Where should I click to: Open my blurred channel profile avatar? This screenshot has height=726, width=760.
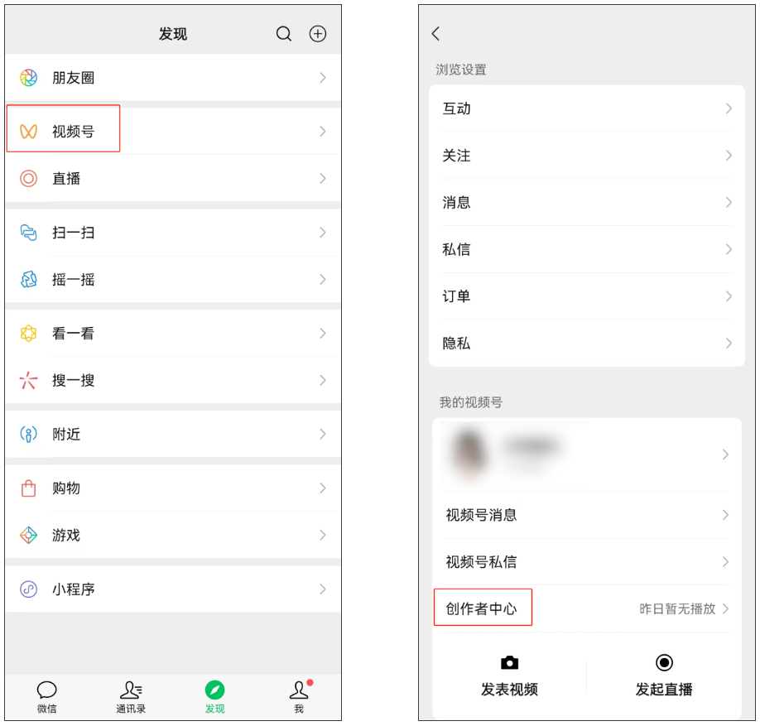[469, 453]
